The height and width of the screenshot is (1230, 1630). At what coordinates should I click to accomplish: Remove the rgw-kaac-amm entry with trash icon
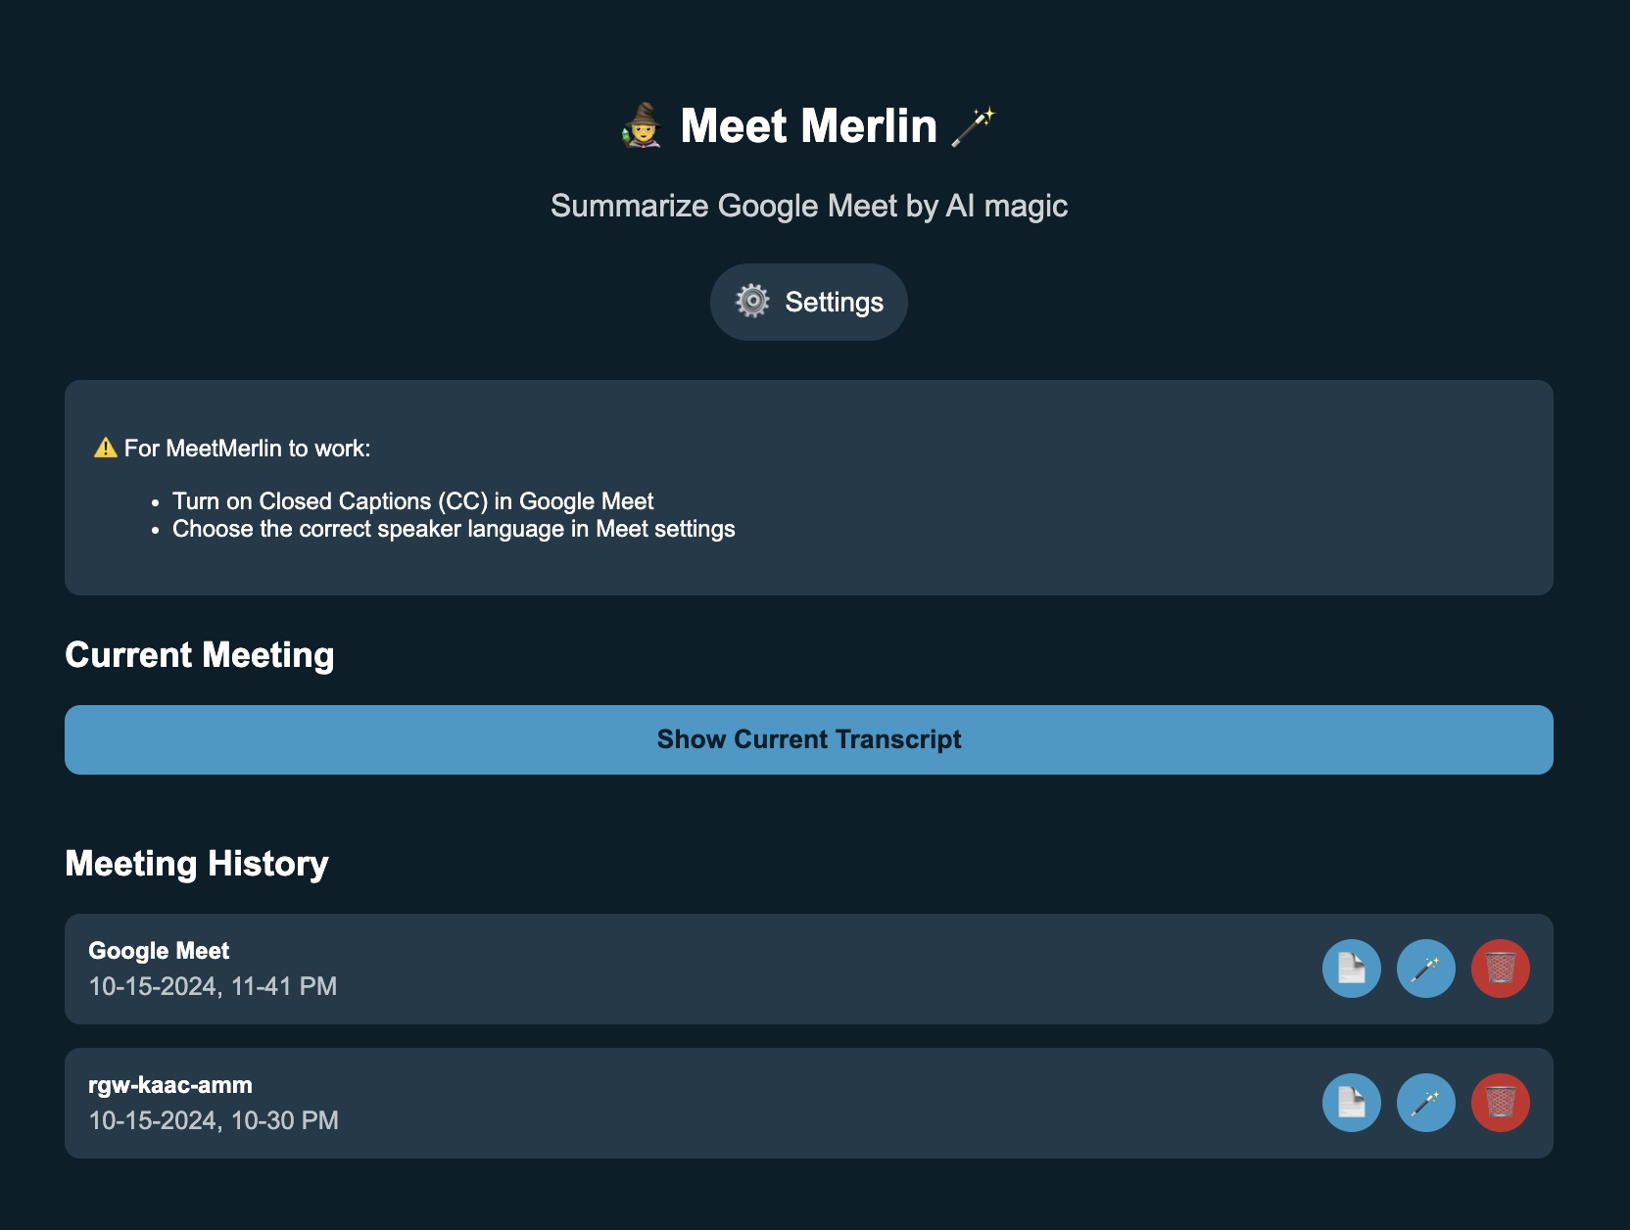pos(1501,1103)
